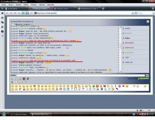Image resolution: width=155 pixels, height=120 pixels.
Task: Open the Nápověda menu
Action: [x=51, y=5]
